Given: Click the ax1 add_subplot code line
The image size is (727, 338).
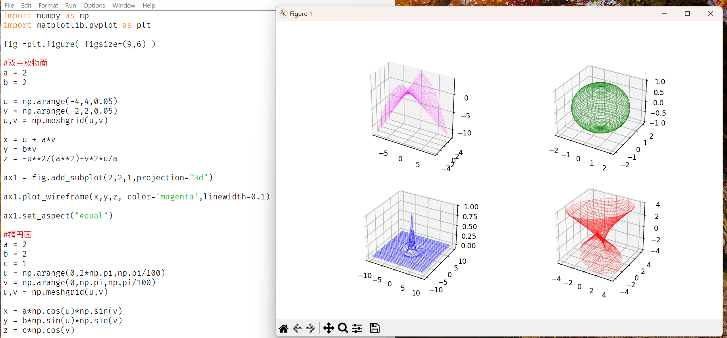Looking at the screenshot, I should 108,178.
